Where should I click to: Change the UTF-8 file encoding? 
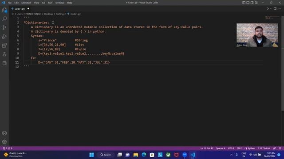pyautogui.click(x=231, y=148)
